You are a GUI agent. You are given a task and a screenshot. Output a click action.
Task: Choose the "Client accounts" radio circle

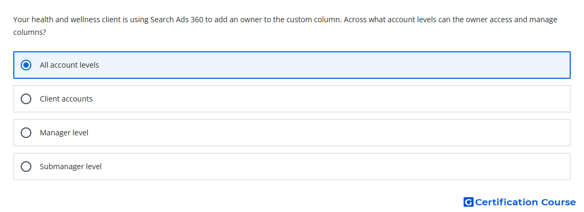pyautogui.click(x=25, y=99)
